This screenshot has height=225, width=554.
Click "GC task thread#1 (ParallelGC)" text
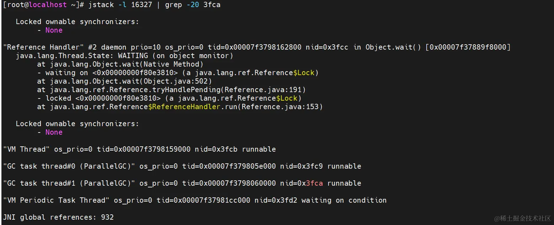point(69,183)
